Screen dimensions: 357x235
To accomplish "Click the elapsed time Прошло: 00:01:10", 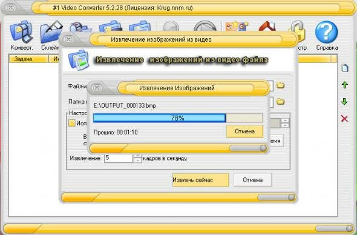I will pyautogui.click(x=116, y=132).
